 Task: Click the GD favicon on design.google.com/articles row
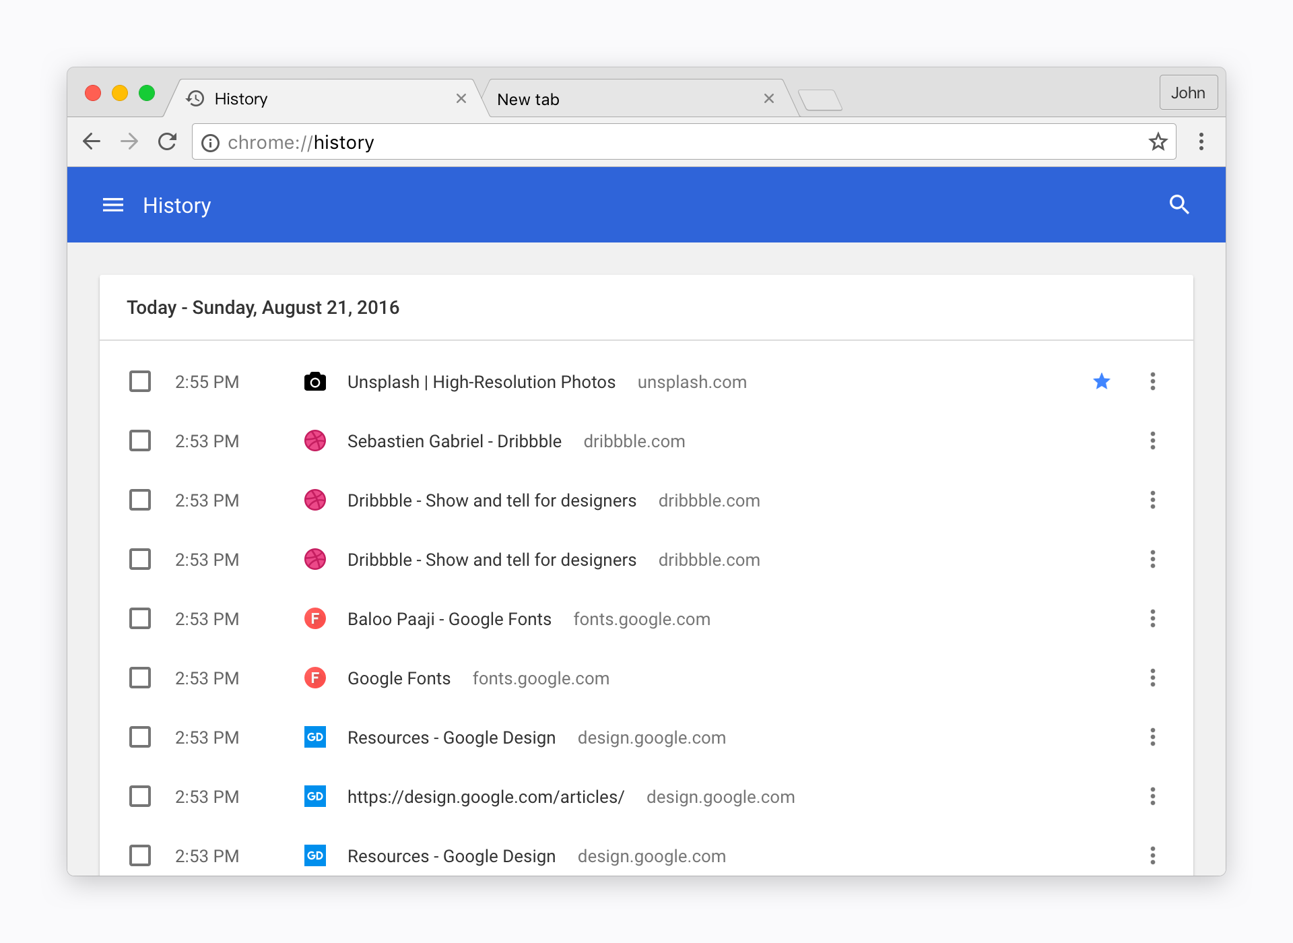[x=315, y=796]
